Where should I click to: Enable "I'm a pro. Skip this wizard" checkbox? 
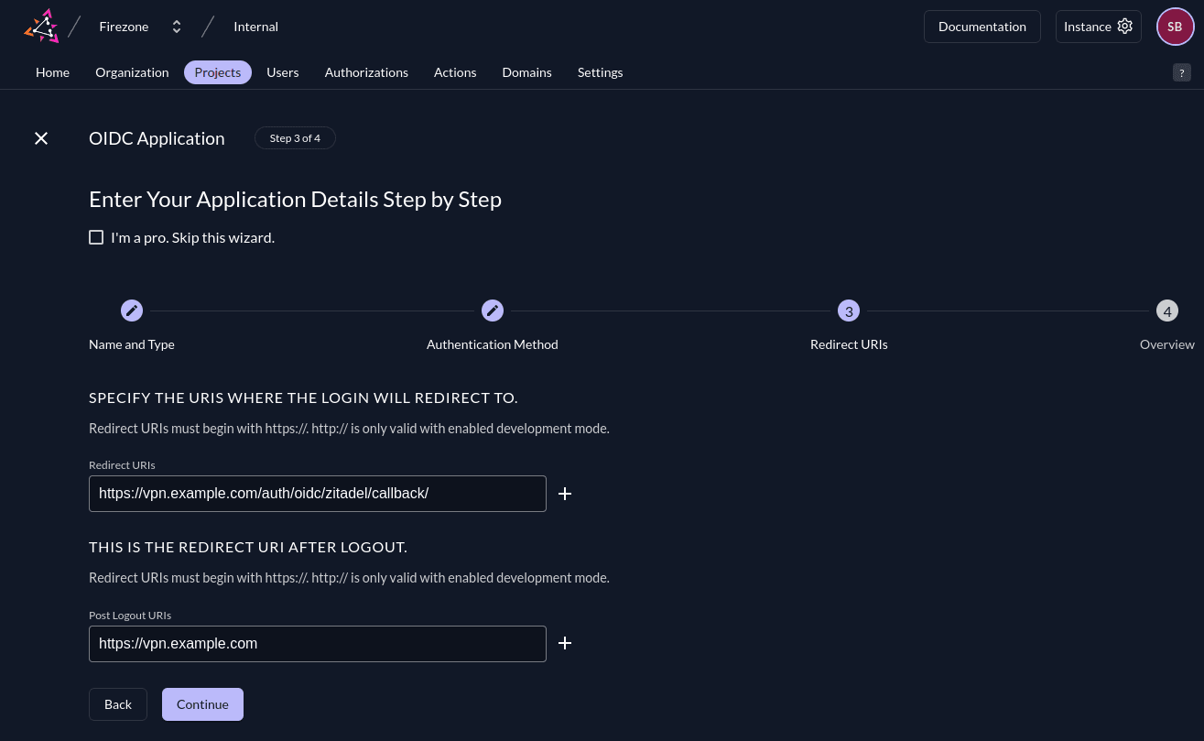96,237
